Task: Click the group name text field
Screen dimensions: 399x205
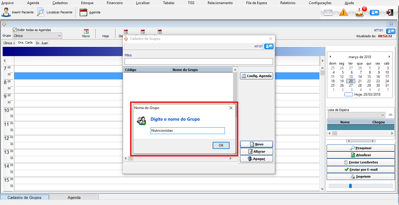Action: (188, 131)
